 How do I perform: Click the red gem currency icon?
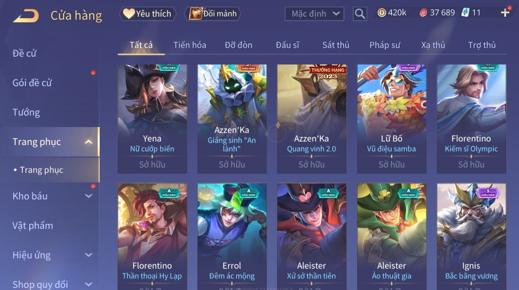pos(423,13)
